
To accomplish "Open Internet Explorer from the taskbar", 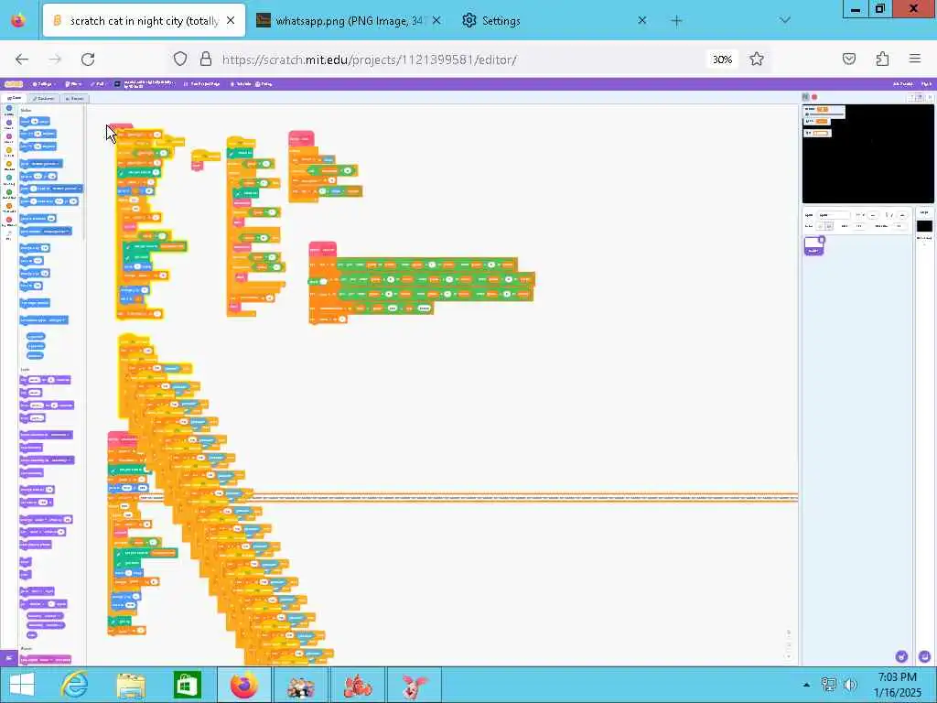I will point(75,685).
